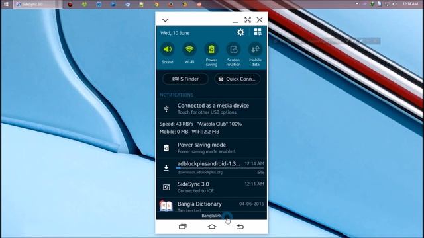
Task: Open the adblockplusandroid-1.3... download notification
Action: 211,167
